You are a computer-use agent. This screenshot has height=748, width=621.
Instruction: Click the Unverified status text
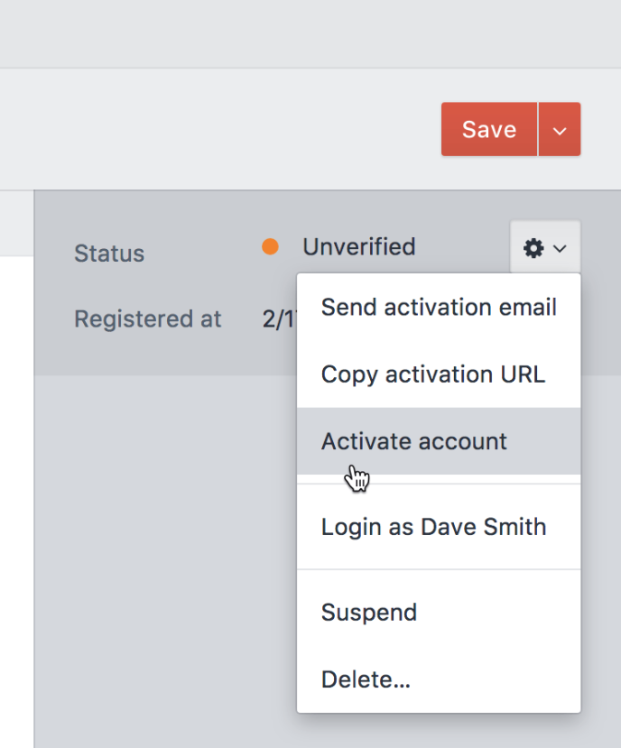pos(358,247)
